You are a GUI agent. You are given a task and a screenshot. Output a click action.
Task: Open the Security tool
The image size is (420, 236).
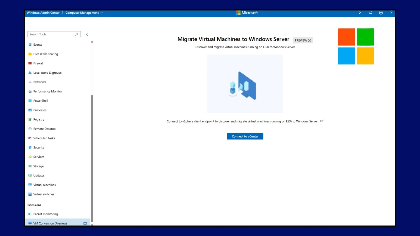point(38,147)
